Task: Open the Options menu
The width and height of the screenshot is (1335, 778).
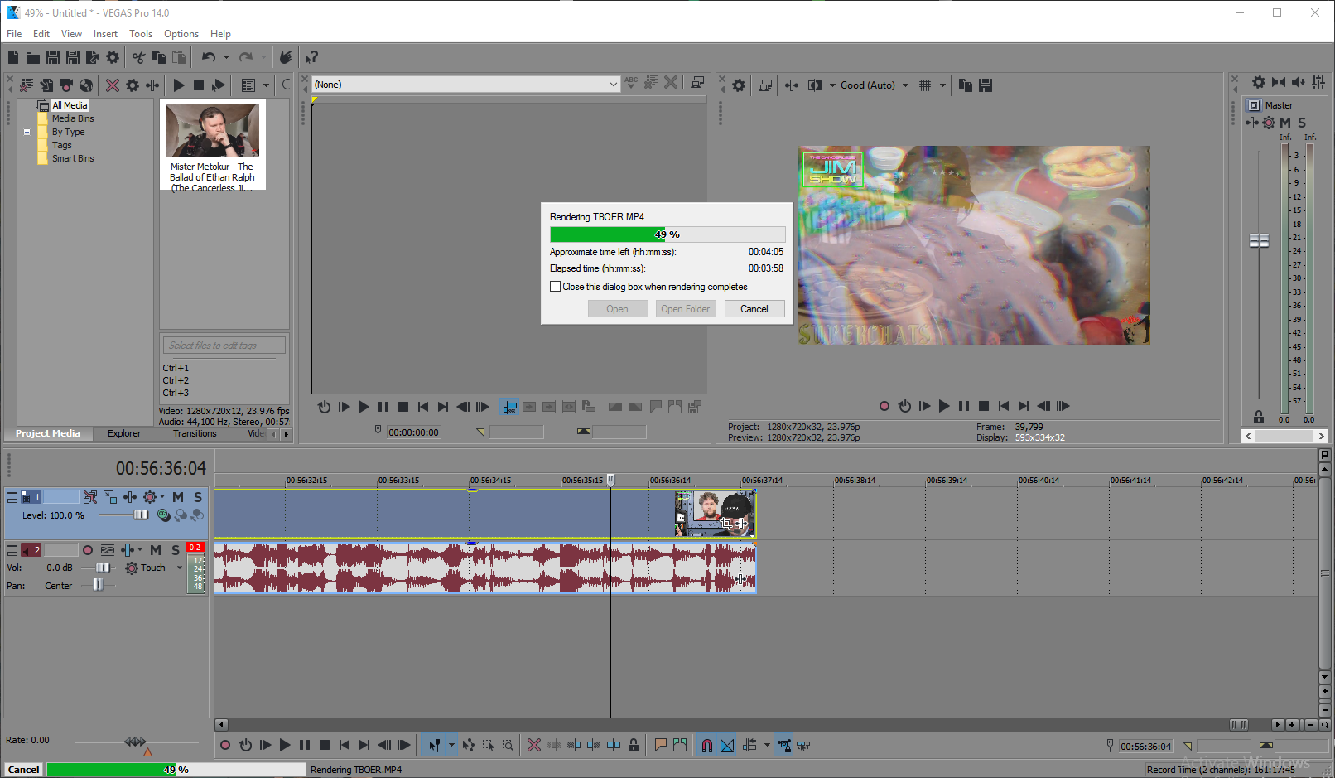Action: pyautogui.click(x=181, y=34)
